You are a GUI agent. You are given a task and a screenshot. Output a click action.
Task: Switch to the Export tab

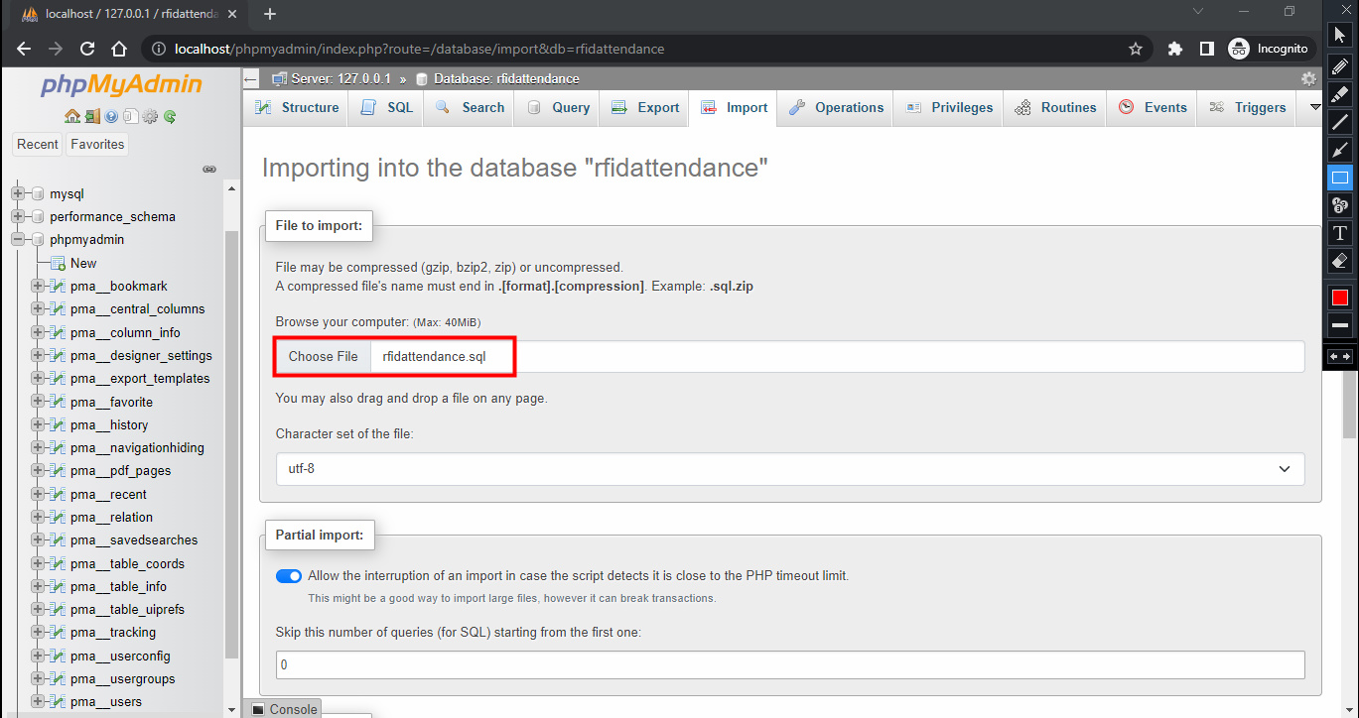click(x=646, y=108)
